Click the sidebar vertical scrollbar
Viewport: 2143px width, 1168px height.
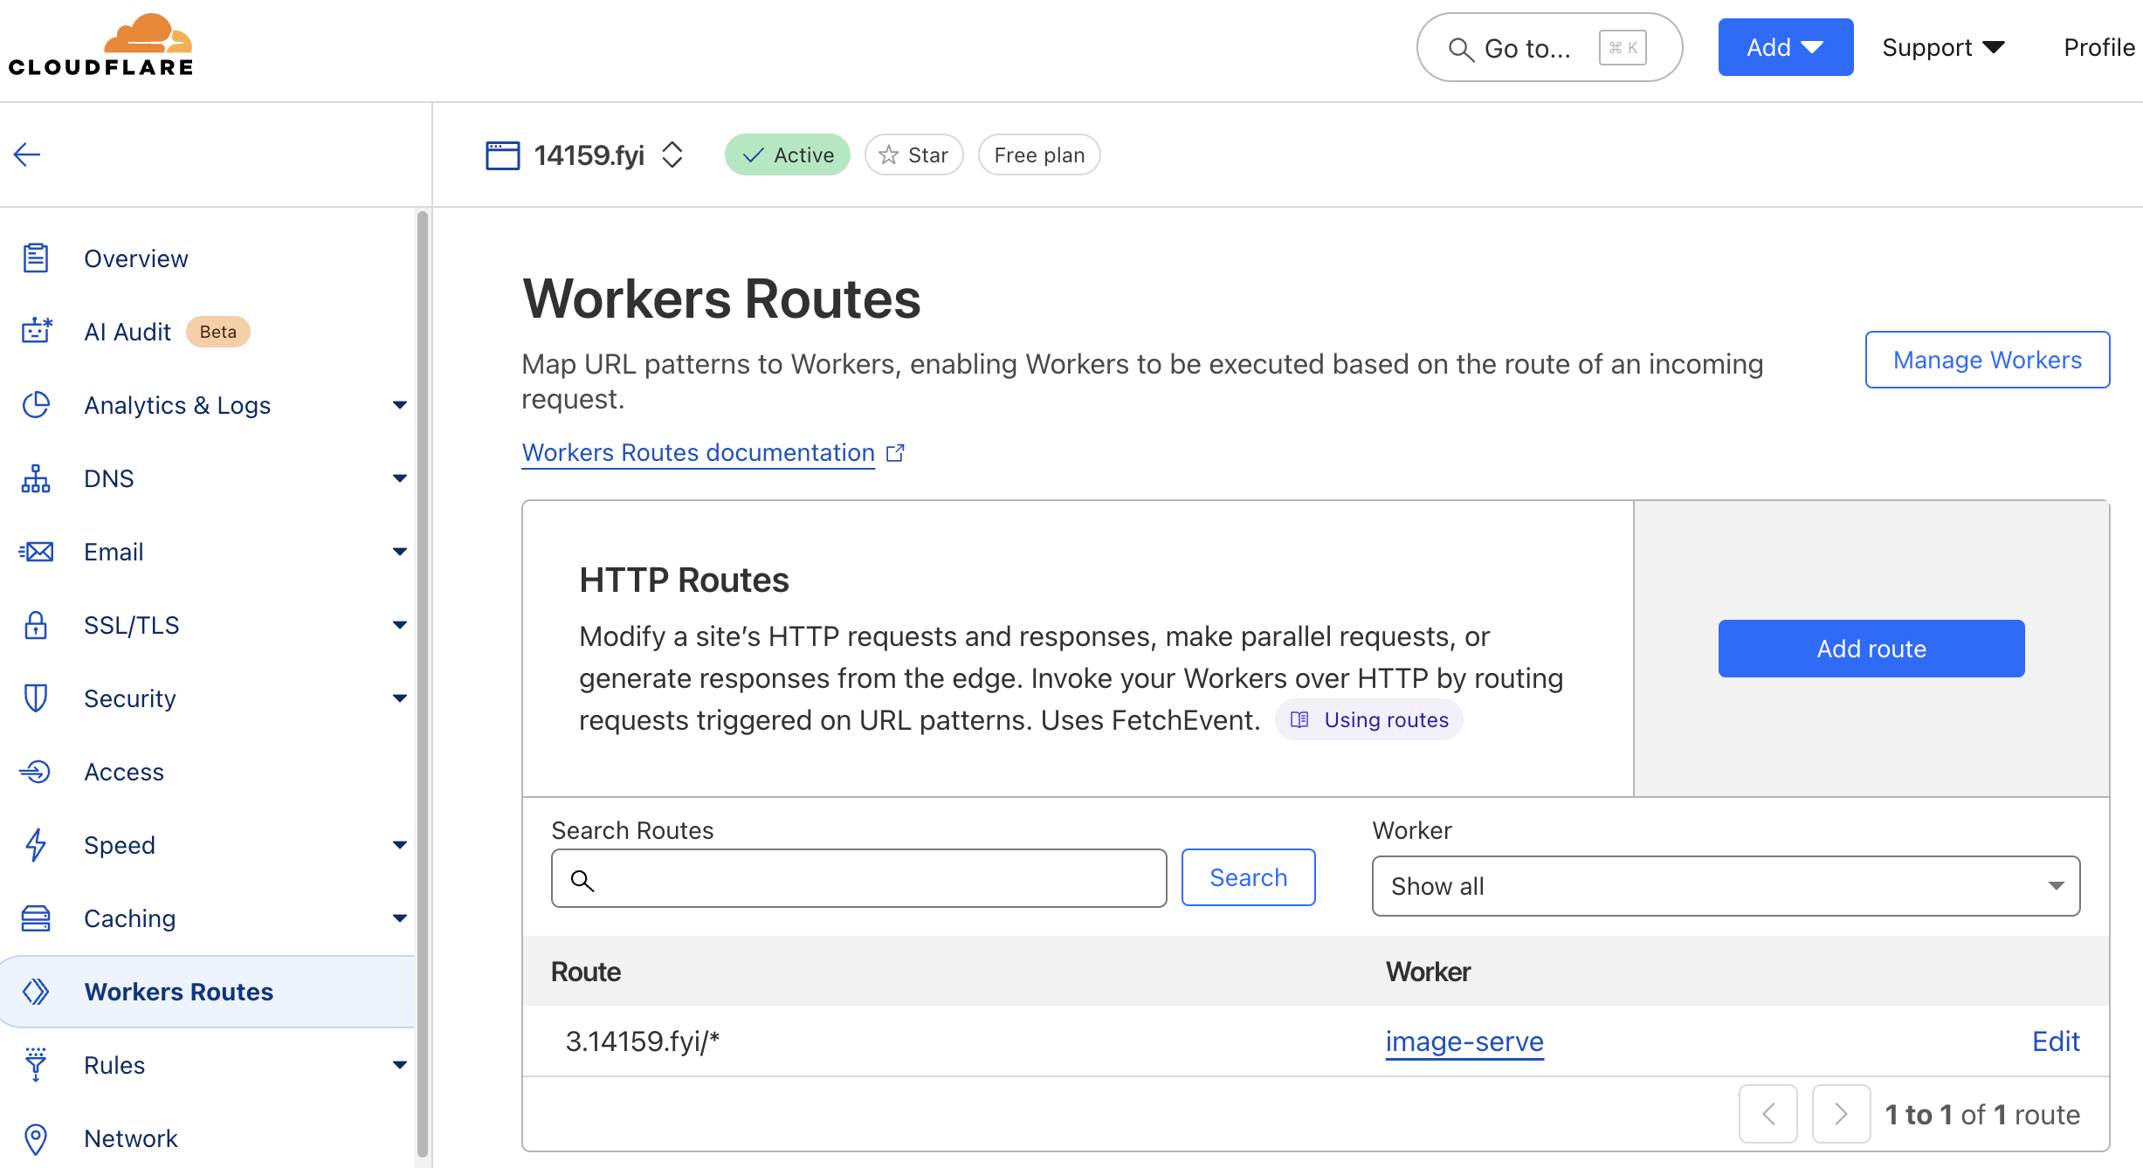click(x=423, y=681)
